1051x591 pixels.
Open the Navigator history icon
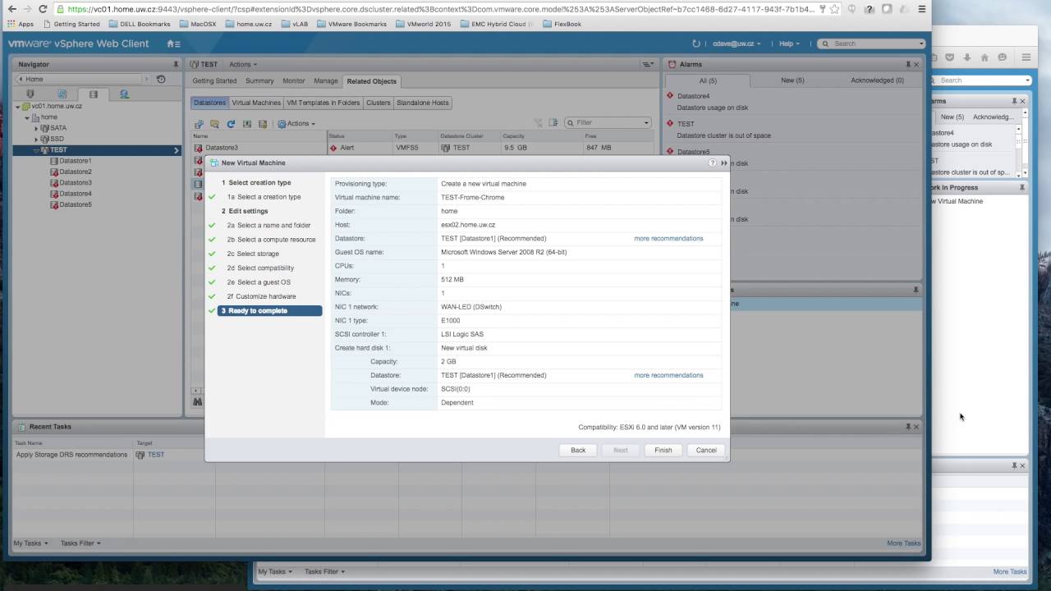(161, 79)
